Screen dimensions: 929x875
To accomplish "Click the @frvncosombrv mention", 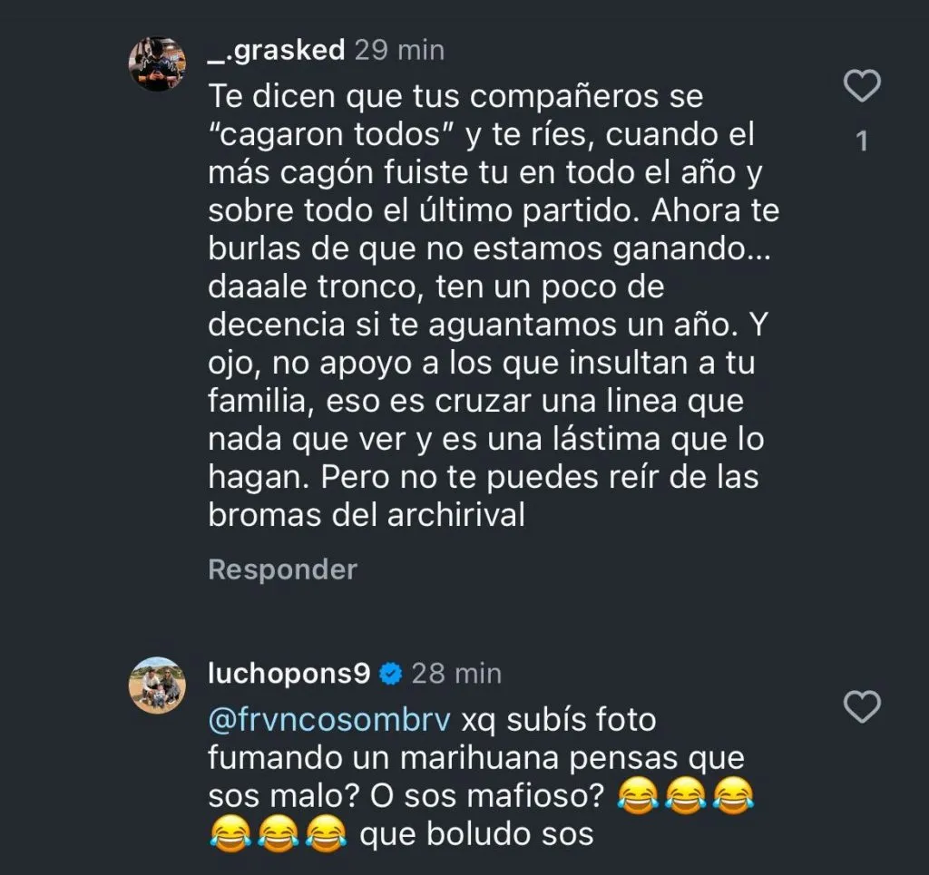I will tap(329, 721).
